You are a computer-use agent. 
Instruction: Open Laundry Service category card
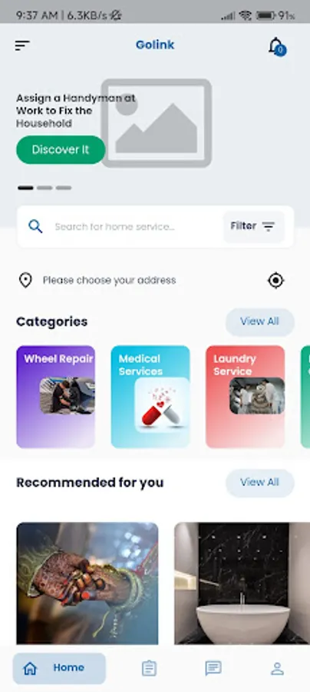pos(246,397)
